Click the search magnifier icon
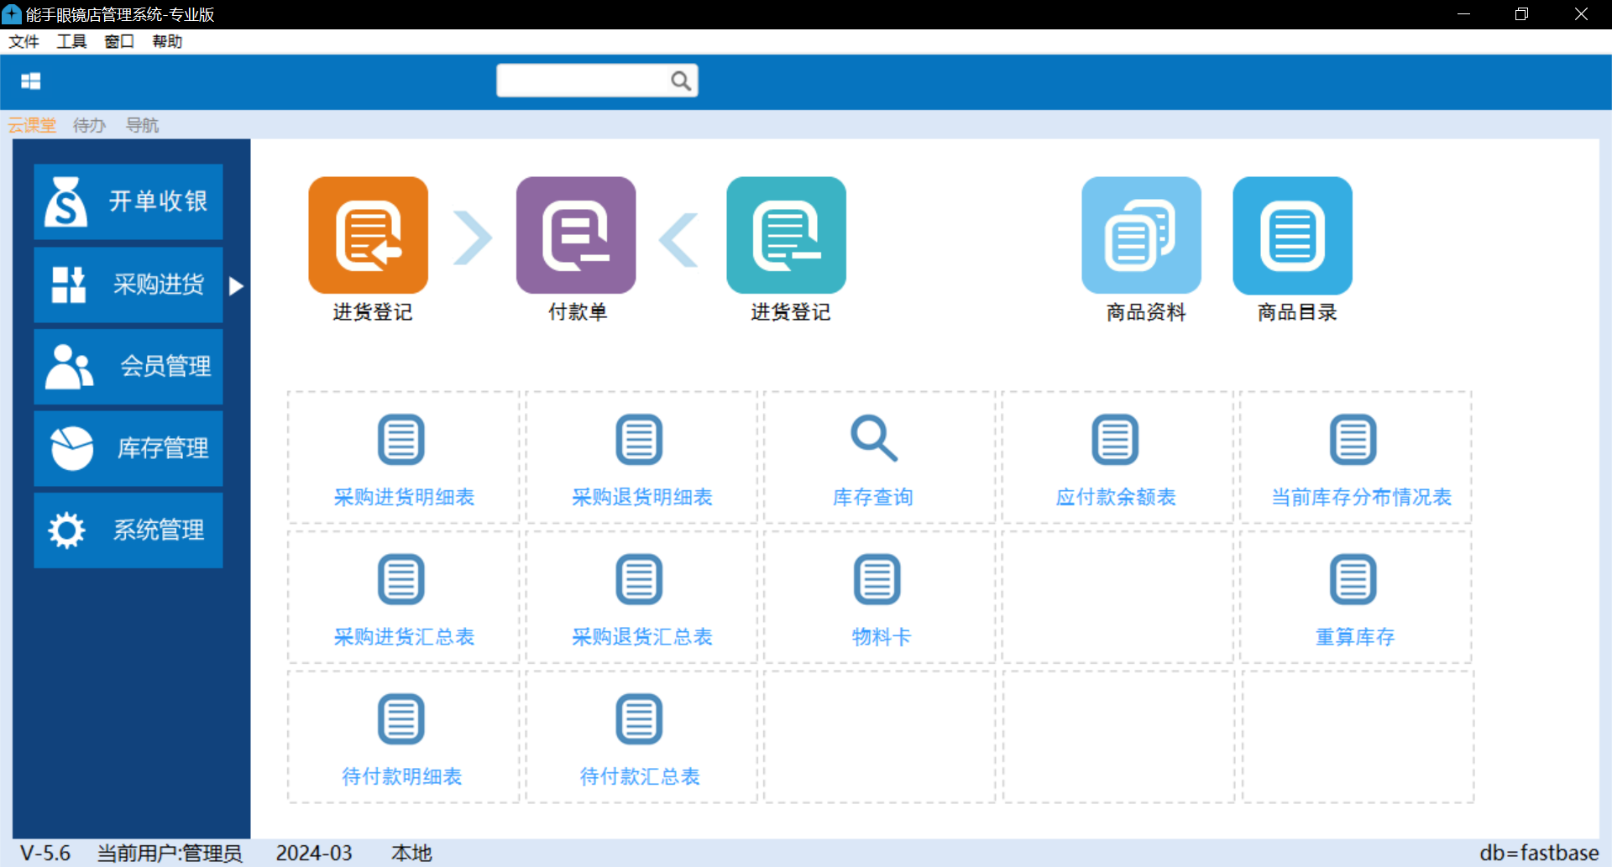Screen dimensions: 1612x867 681,81
